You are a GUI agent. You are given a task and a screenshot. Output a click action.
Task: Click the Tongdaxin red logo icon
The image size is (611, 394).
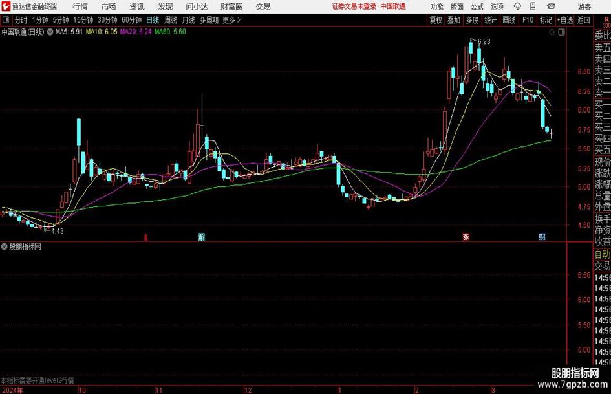click(x=6, y=6)
